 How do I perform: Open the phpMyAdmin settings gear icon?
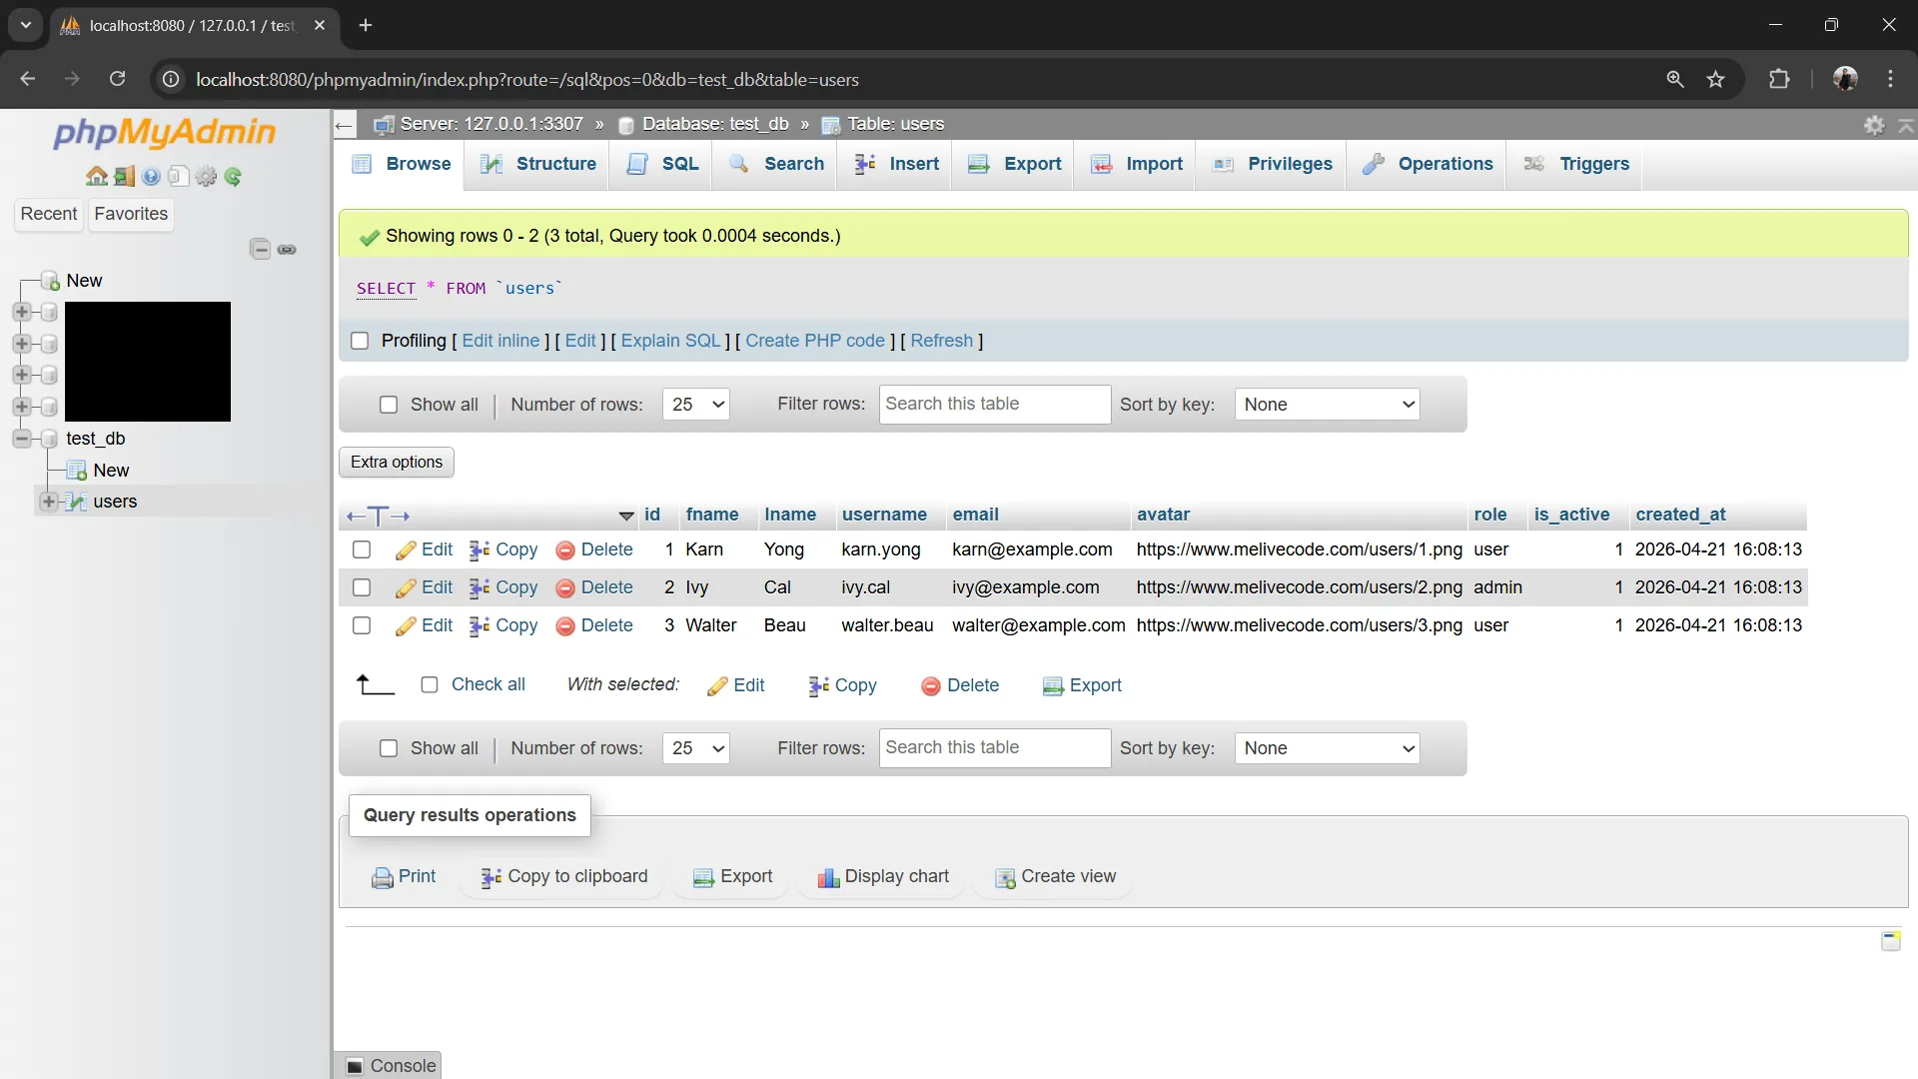click(x=206, y=177)
